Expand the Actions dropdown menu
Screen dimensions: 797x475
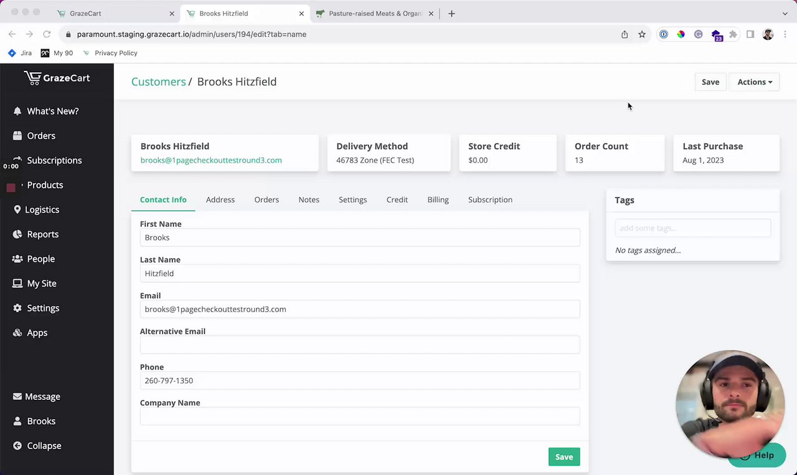(754, 82)
